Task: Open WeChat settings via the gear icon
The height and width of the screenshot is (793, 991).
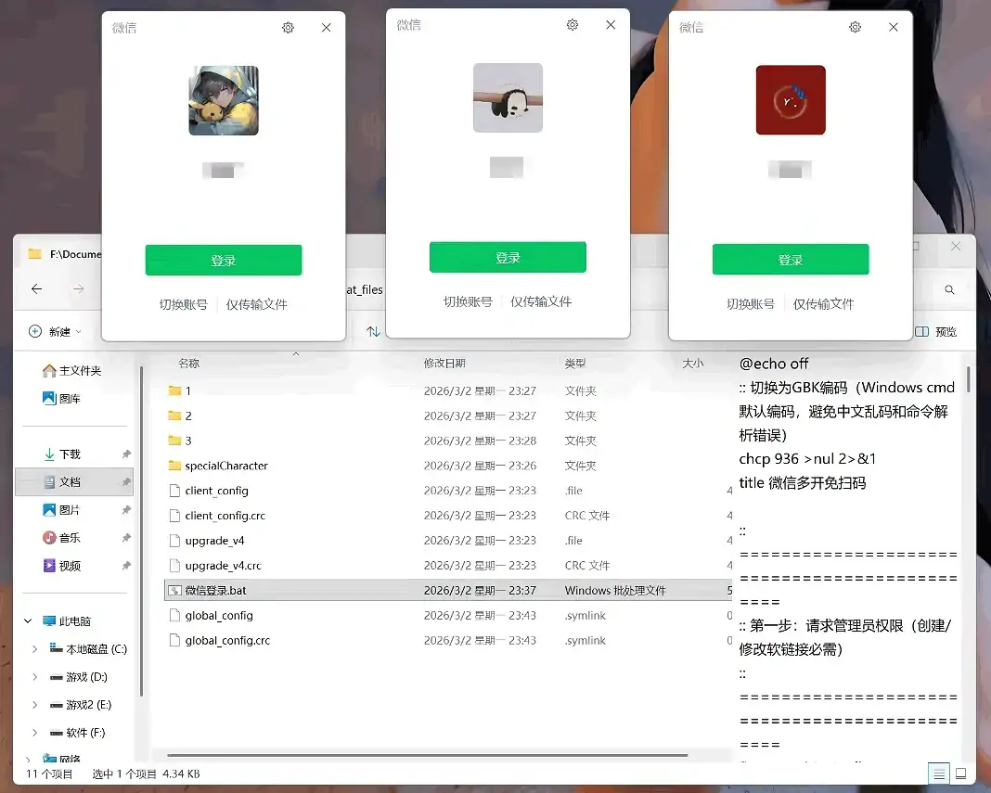Action: pyautogui.click(x=288, y=27)
